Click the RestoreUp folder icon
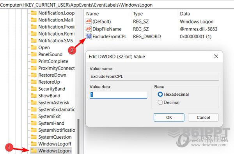The height and width of the screenshot is (154, 234). coord(34,82)
